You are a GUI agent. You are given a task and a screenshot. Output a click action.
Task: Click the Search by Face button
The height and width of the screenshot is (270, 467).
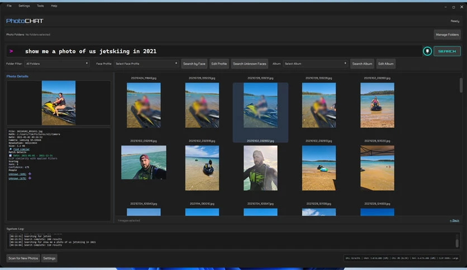(194, 64)
